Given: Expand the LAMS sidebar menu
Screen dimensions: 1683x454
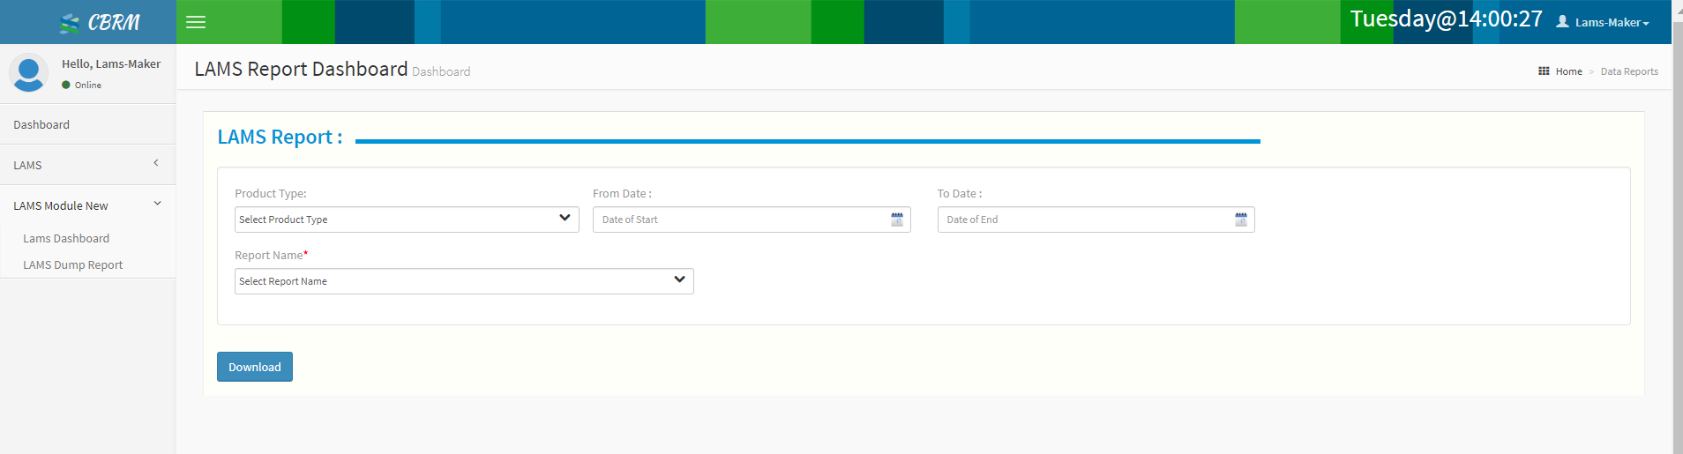Looking at the screenshot, I should pos(88,165).
